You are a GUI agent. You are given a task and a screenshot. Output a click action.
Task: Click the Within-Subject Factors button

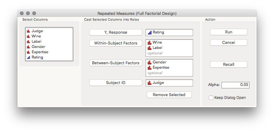(116, 43)
